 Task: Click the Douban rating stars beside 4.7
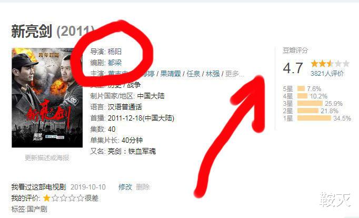[x=330, y=63]
